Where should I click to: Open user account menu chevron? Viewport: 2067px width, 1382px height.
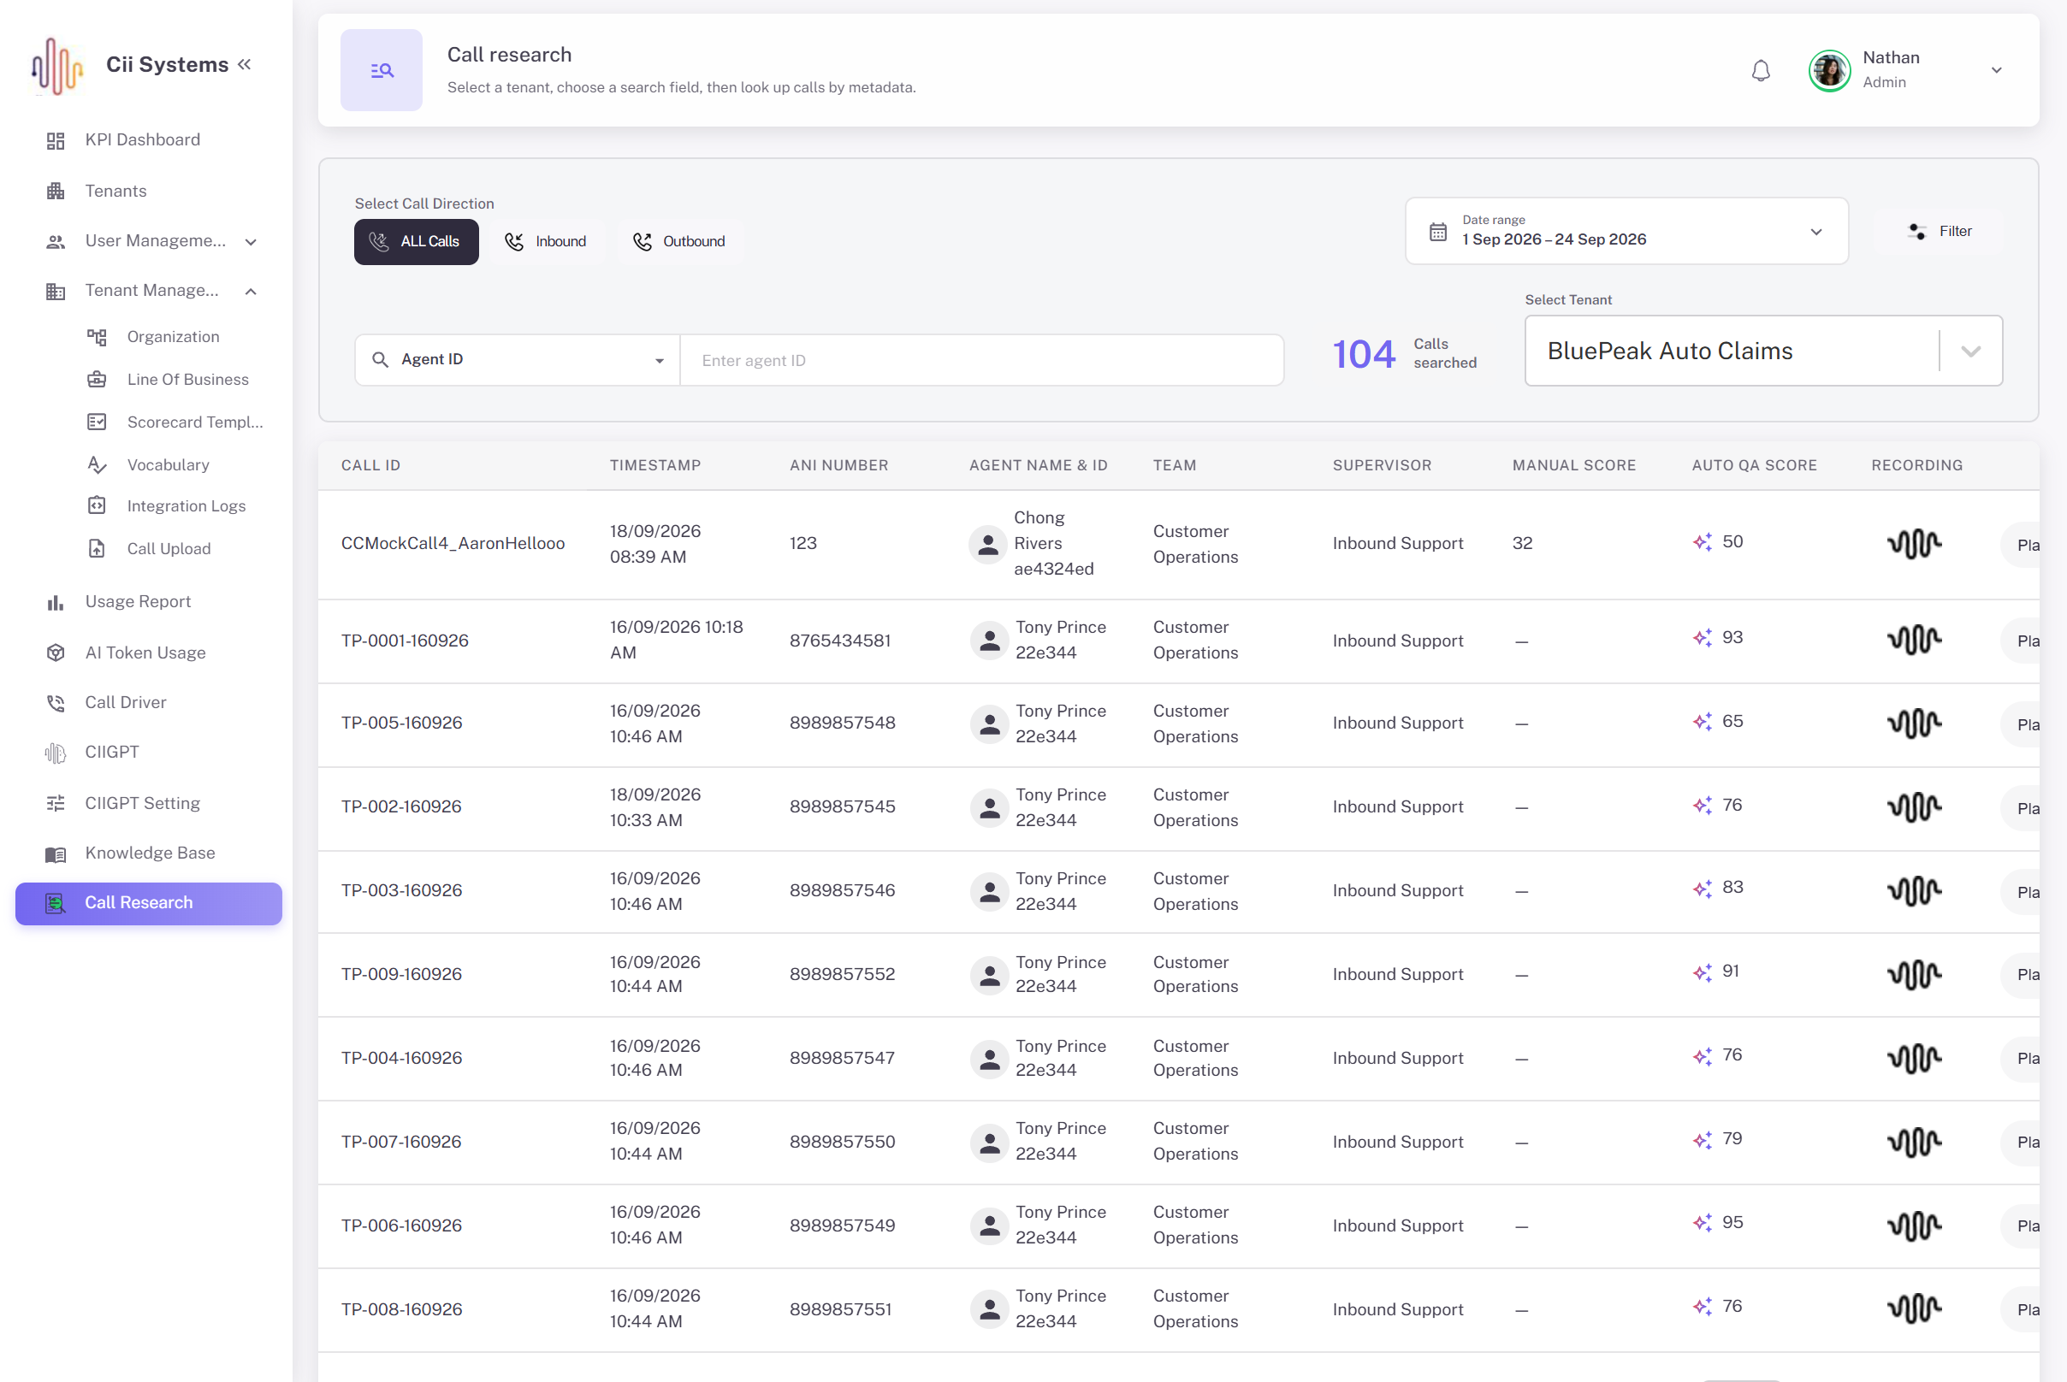(x=1997, y=70)
